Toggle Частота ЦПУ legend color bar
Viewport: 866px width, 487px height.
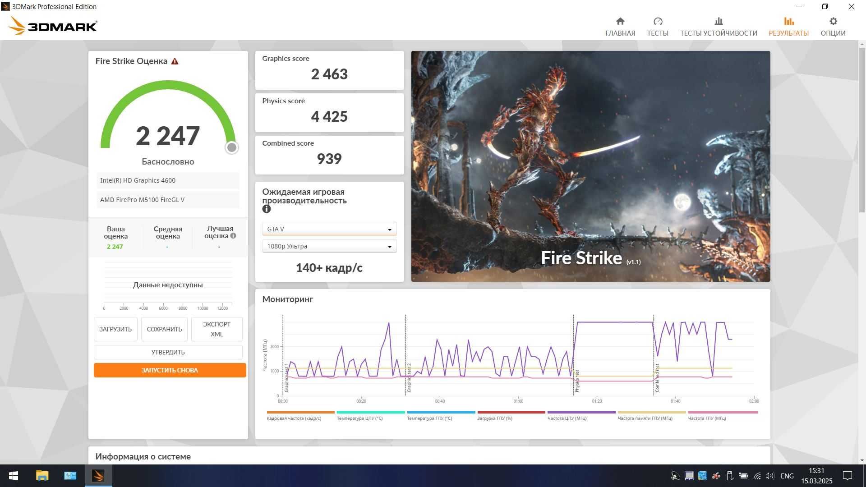(581, 412)
